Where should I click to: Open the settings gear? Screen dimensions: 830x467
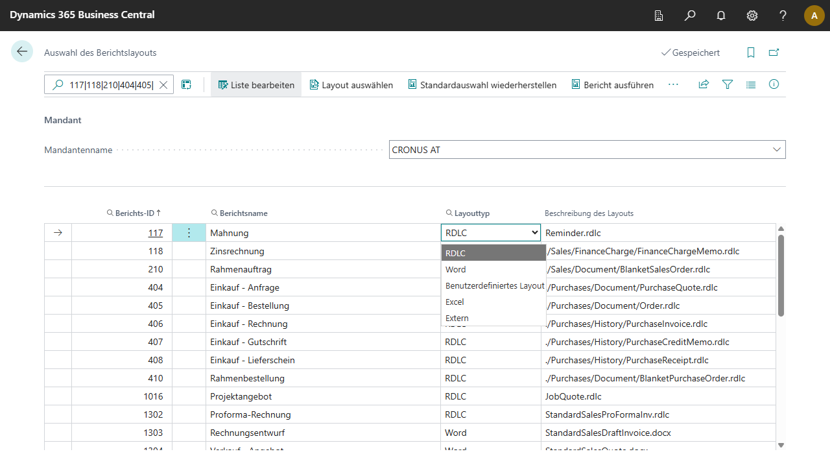pyautogui.click(x=752, y=16)
